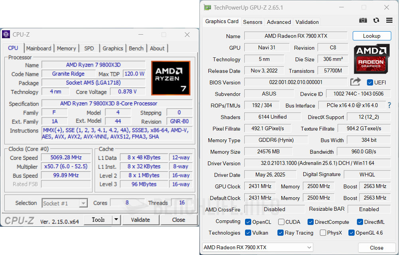Toggle the OpenCL checkbox

click(x=248, y=222)
